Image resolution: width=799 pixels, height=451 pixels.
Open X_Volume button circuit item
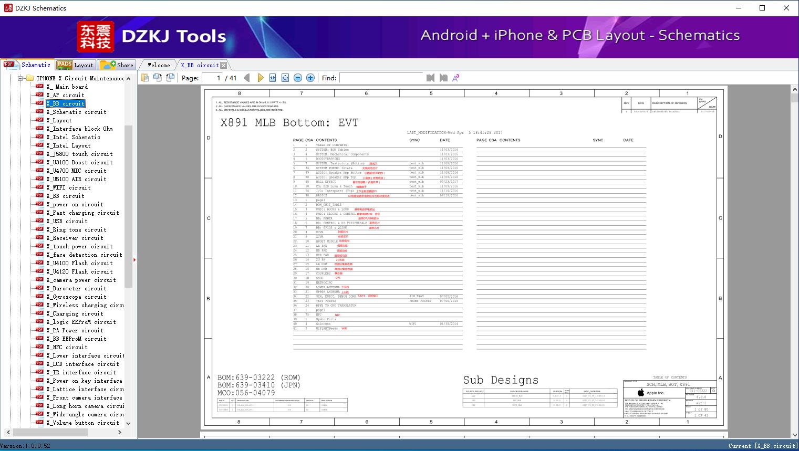point(82,423)
